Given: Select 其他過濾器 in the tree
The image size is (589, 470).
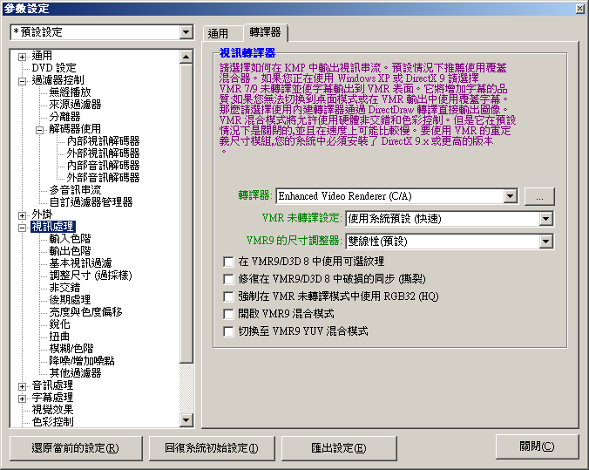Looking at the screenshot, I should point(75,373).
